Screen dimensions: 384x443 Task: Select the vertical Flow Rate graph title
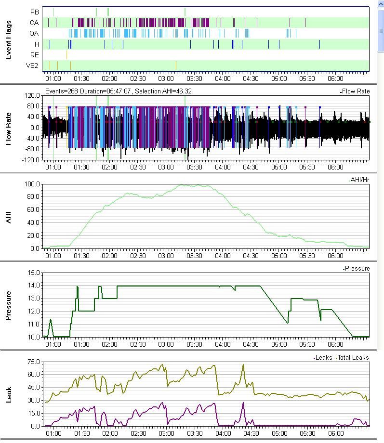pos(9,128)
